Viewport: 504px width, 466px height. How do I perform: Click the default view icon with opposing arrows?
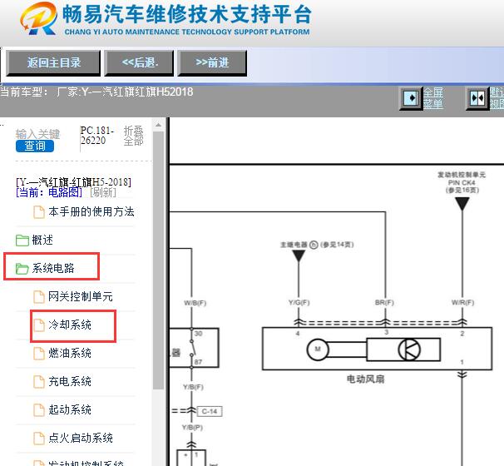pos(477,98)
